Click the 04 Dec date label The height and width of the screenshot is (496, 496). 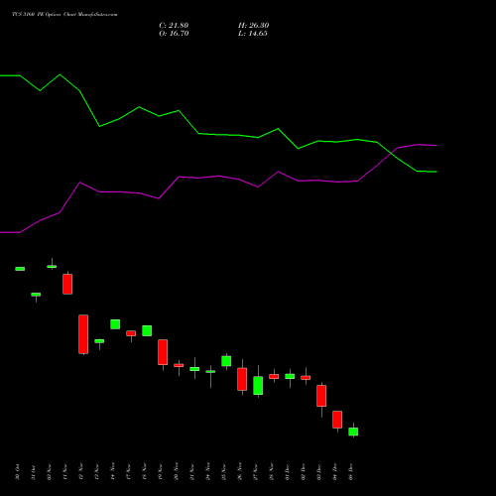(x=335, y=472)
